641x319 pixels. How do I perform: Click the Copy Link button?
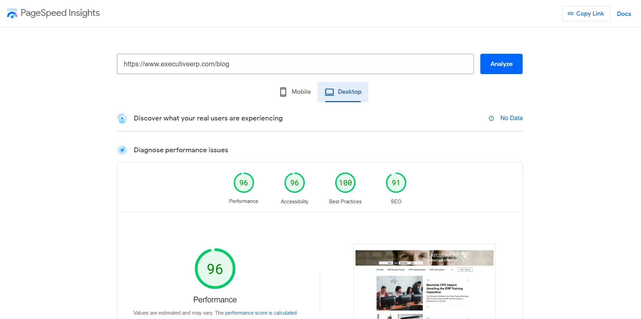[586, 14]
